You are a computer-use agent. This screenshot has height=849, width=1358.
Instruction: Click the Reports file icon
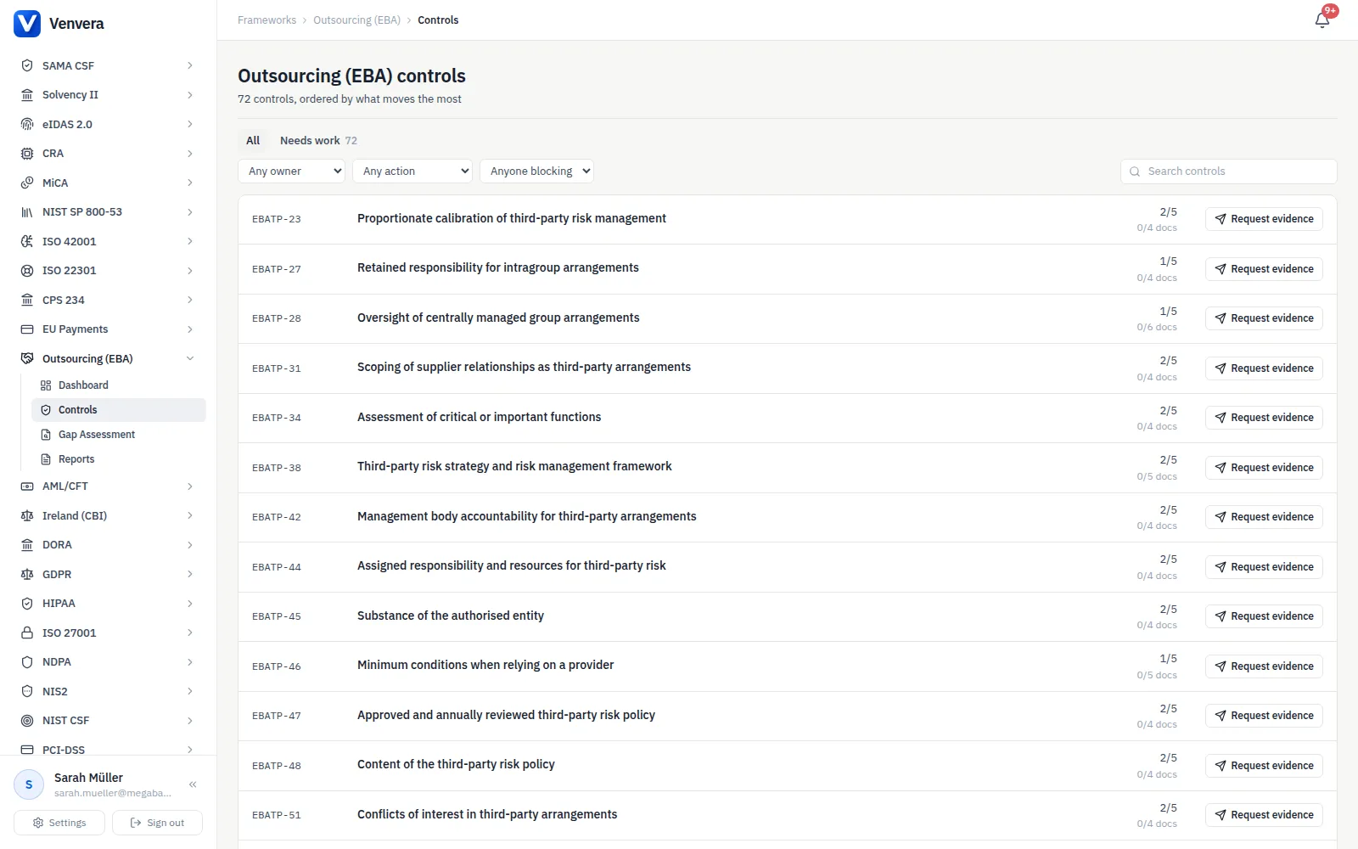click(x=46, y=459)
